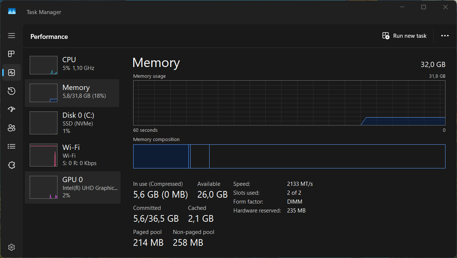Click the 31,8 GB graph maximum label
Viewport: 457px width, 258px height.
437,76
